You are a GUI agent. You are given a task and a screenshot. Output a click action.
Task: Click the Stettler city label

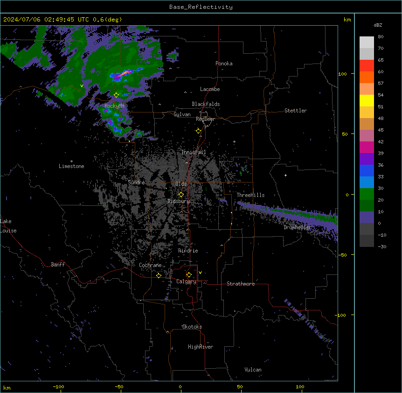tap(296, 111)
